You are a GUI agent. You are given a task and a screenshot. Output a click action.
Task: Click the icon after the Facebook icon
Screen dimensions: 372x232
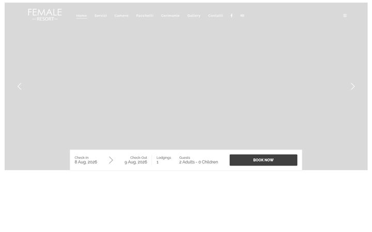242,15
